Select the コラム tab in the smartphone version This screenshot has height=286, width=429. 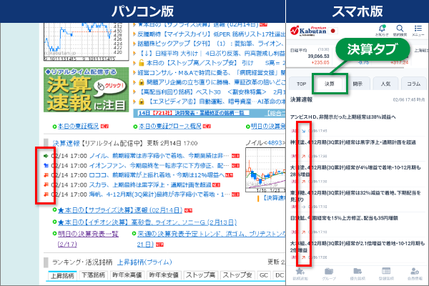[414, 84]
